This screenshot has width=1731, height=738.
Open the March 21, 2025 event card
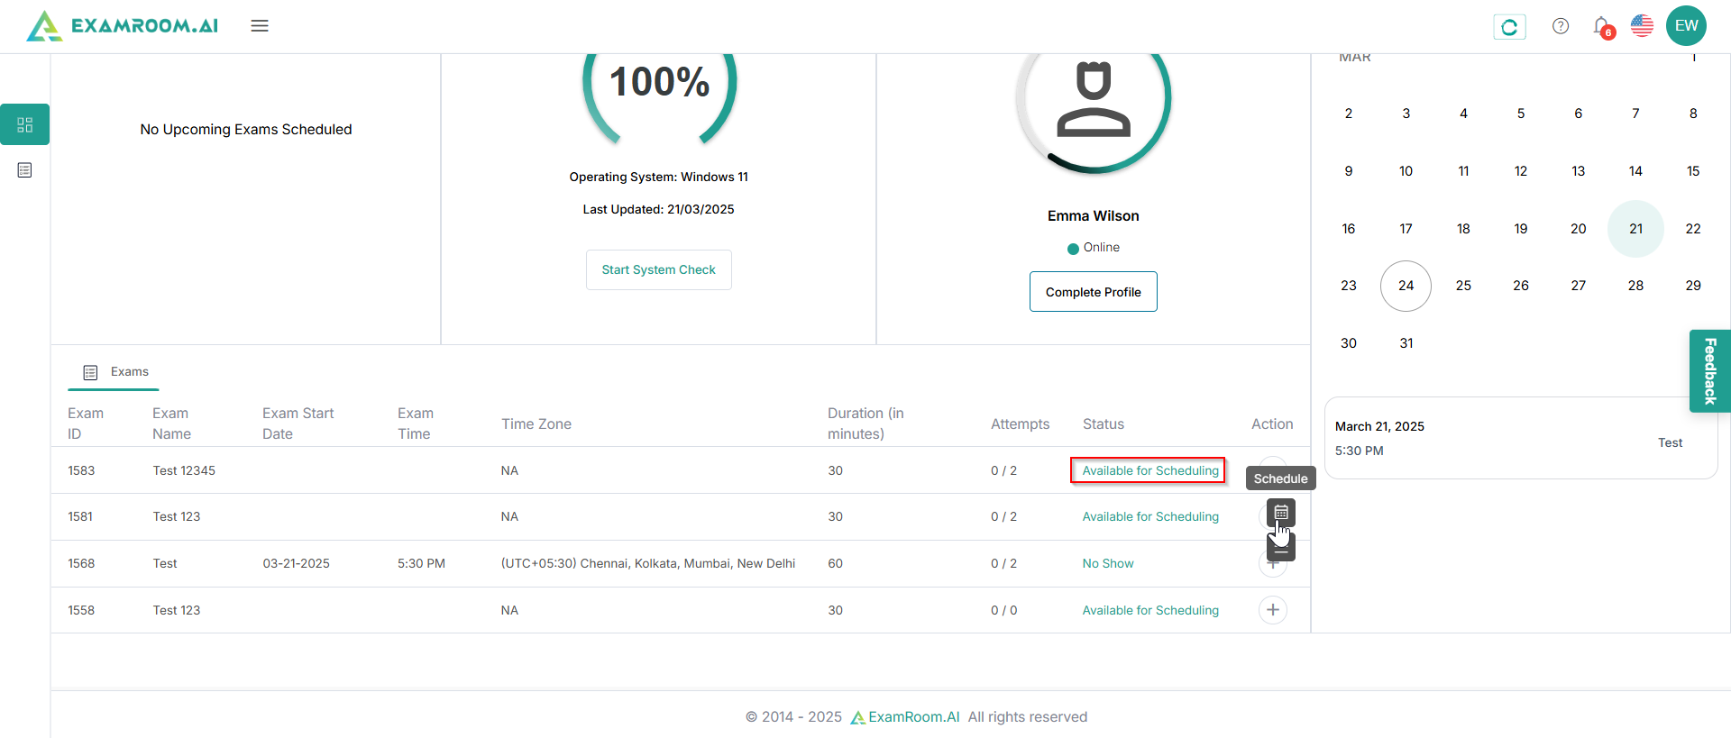click(1521, 438)
